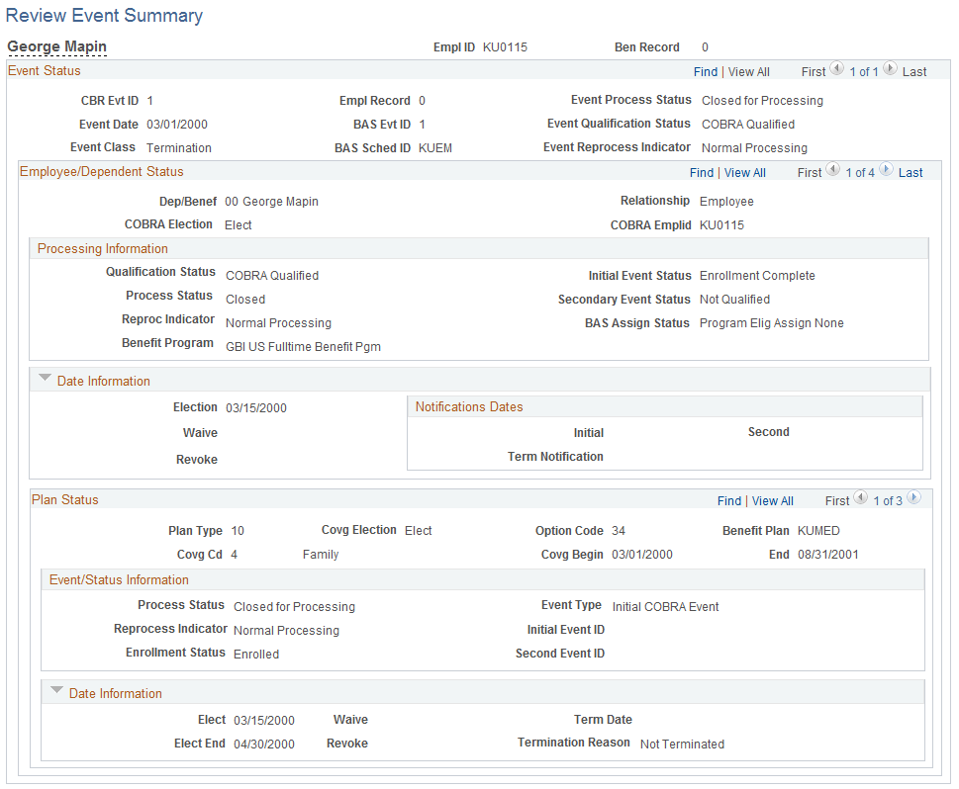Click previous row arrow in Plan Status header

click(861, 497)
